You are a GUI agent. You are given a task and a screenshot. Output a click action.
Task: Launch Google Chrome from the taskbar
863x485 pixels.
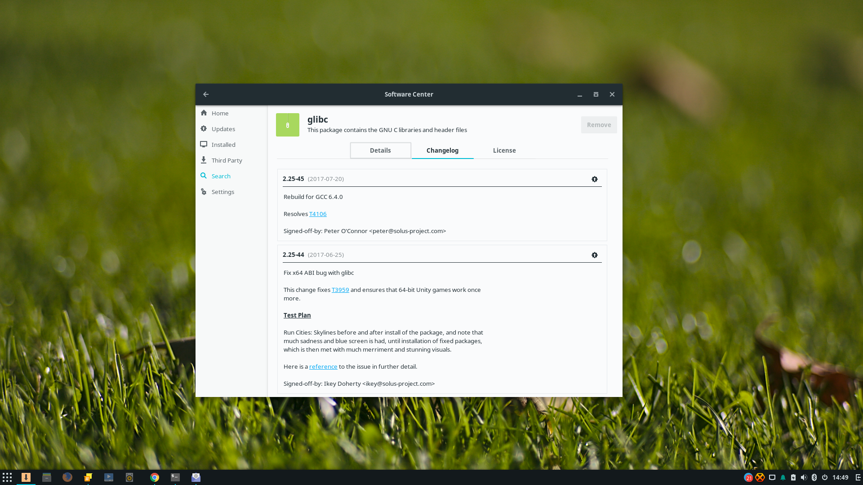coord(155,477)
